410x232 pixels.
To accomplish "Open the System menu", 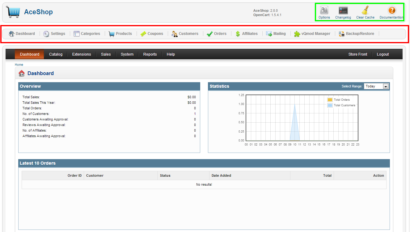I will coord(127,54).
